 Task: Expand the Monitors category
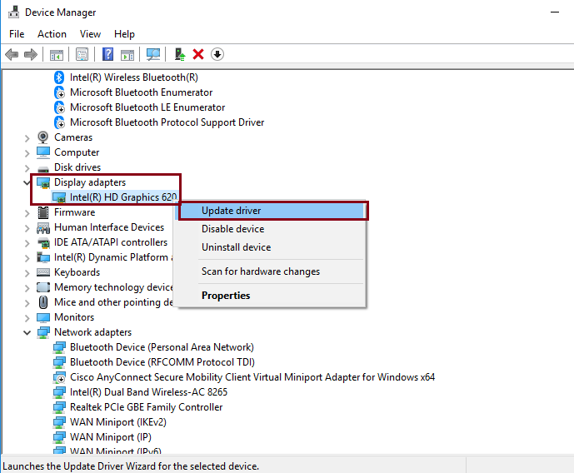point(28,317)
